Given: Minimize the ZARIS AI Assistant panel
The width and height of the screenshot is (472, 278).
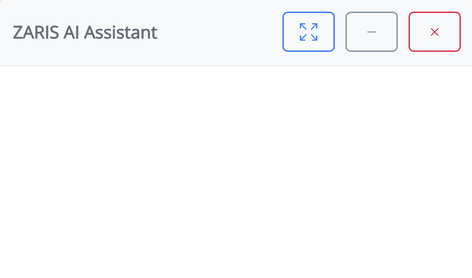Looking at the screenshot, I should [371, 32].
